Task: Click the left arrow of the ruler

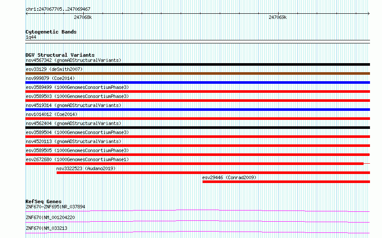Action: click(x=27, y=13)
